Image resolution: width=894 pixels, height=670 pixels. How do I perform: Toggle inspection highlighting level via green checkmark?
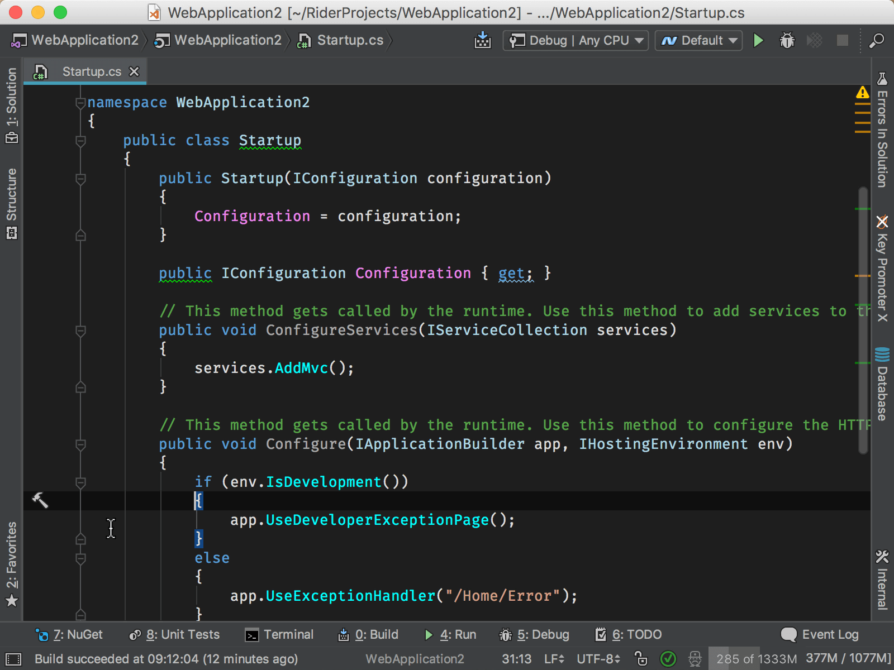pyautogui.click(x=668, y=659)
